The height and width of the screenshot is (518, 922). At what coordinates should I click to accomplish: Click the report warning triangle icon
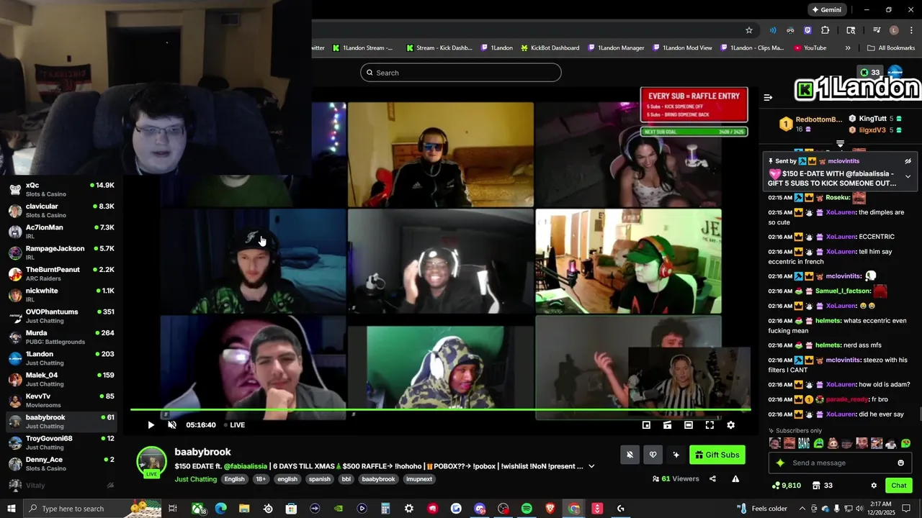pyautogui.click(x=735, y=479)
